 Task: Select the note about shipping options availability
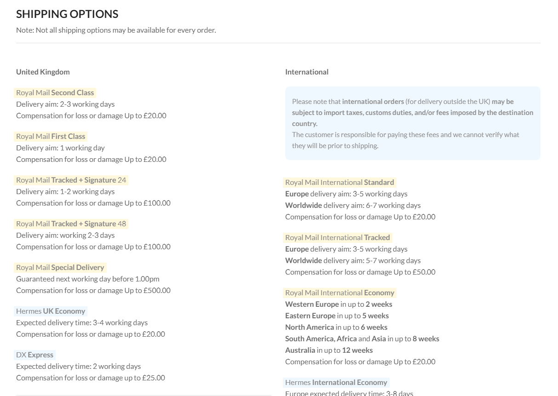(116, 30)
